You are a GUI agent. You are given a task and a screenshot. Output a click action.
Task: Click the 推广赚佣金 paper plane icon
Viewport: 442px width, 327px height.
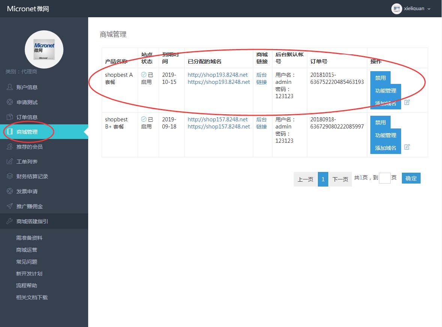pyautogui.click(x=10, y=206)
